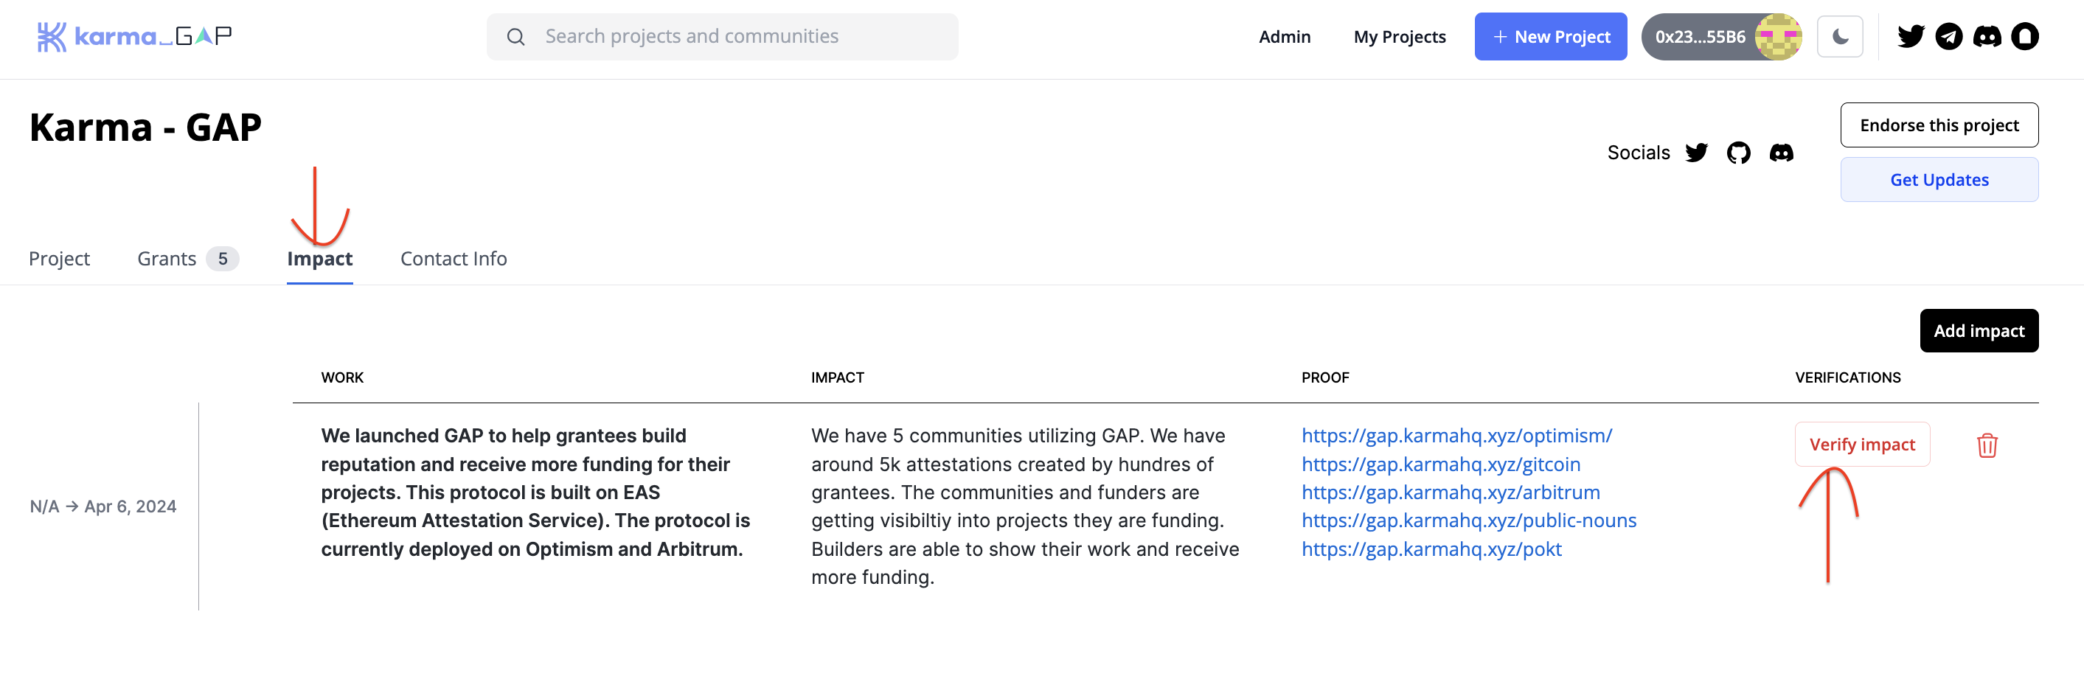Switch to the Project tab
The height and width of the screenshot is (693, 2084).
click(59, 259)
